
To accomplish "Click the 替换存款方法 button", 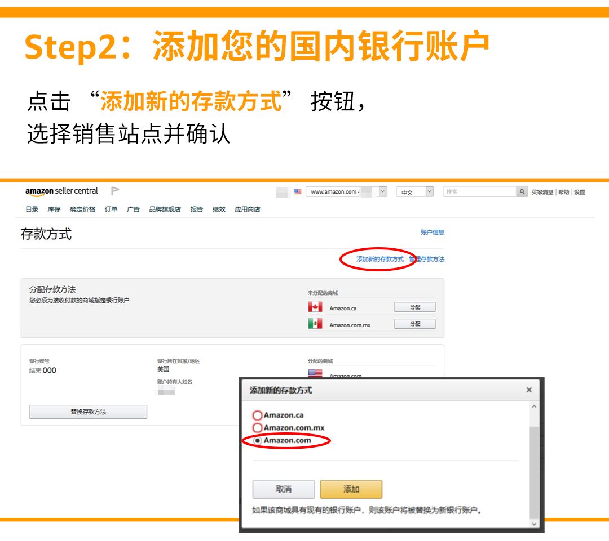I will pyautogui.click(x=88, y=412).
